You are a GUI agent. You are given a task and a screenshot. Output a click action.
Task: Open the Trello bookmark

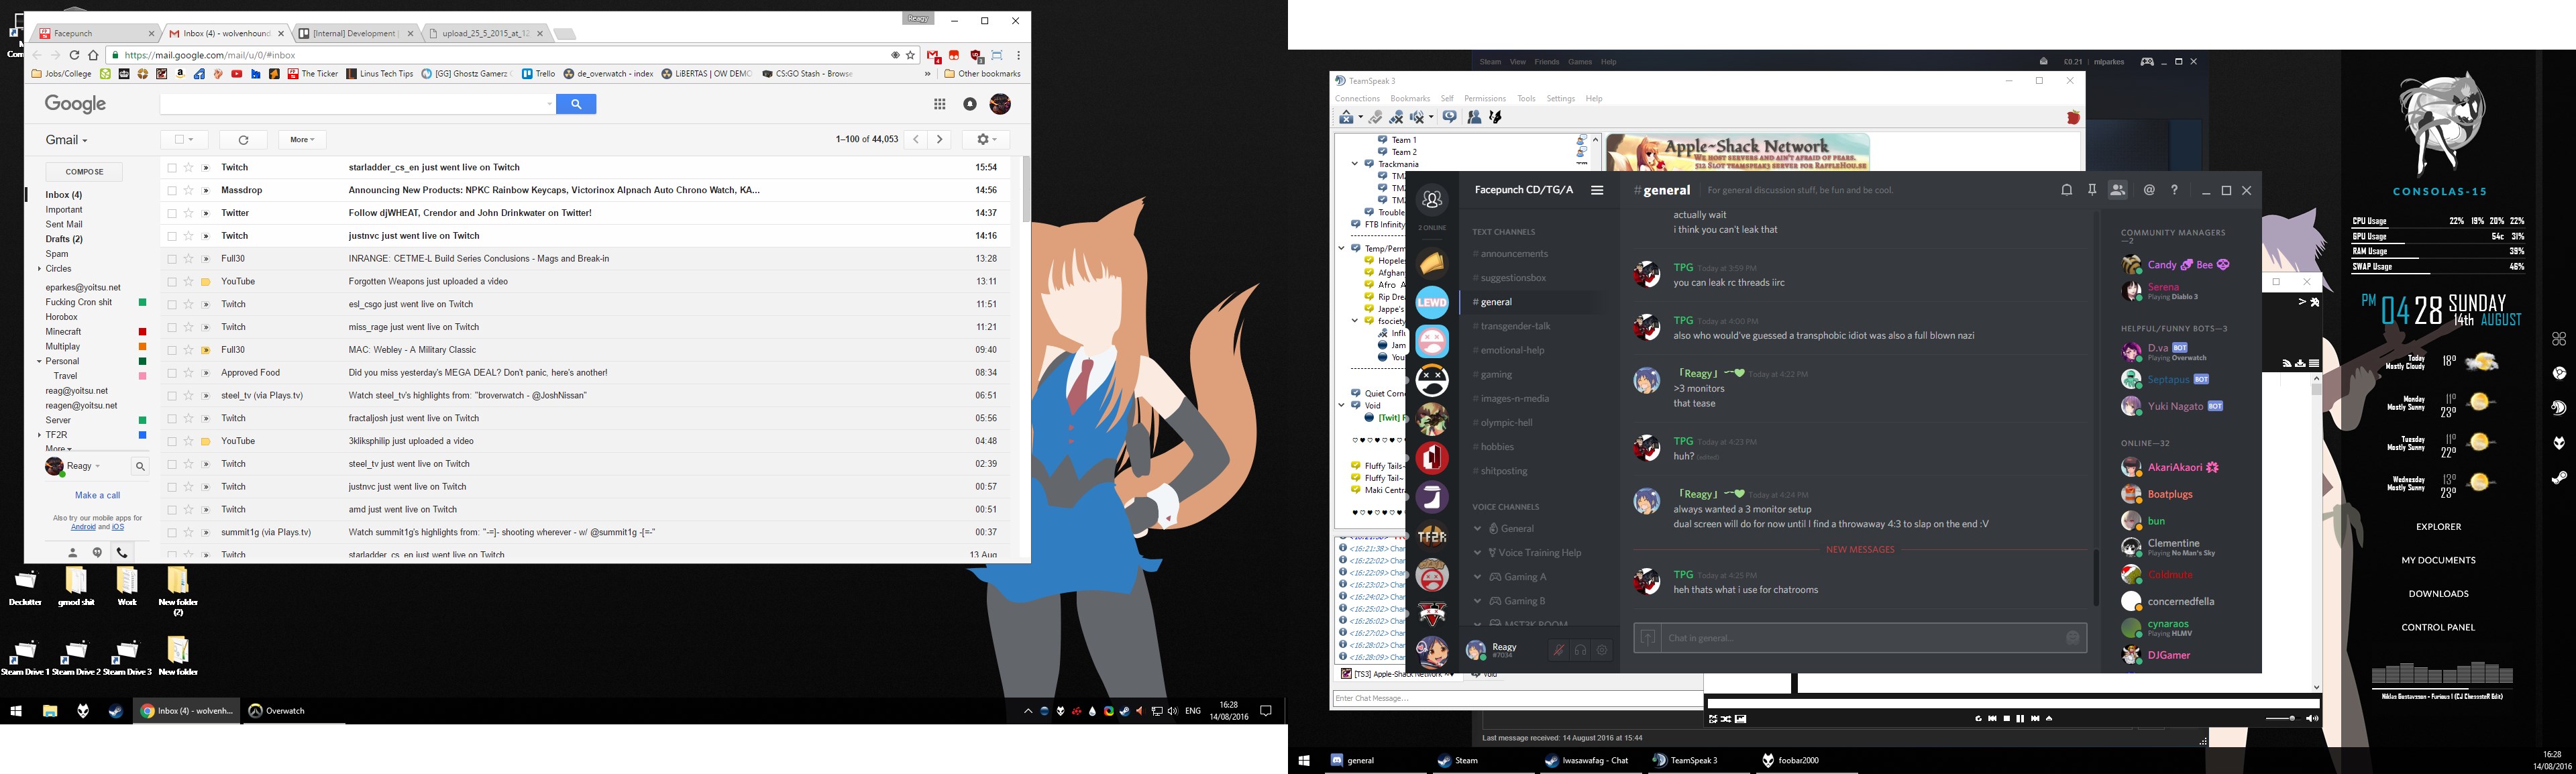click(x=539, y=74)
